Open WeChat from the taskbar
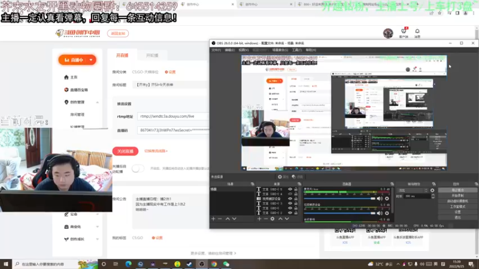 pyautogui.click(x=226, y=264)
